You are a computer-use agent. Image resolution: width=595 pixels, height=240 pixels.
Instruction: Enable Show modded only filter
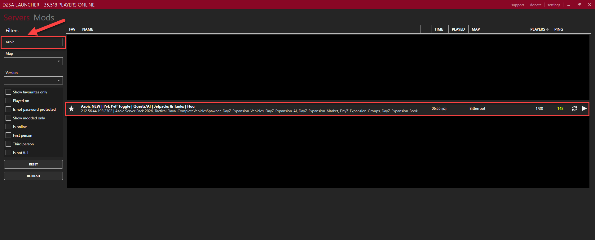[8, 118]
